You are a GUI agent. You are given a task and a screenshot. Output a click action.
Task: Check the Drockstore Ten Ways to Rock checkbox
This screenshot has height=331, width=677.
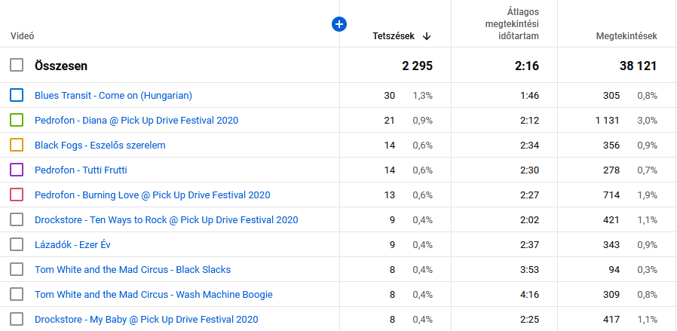pyautogui.click(x=17, y=219)
